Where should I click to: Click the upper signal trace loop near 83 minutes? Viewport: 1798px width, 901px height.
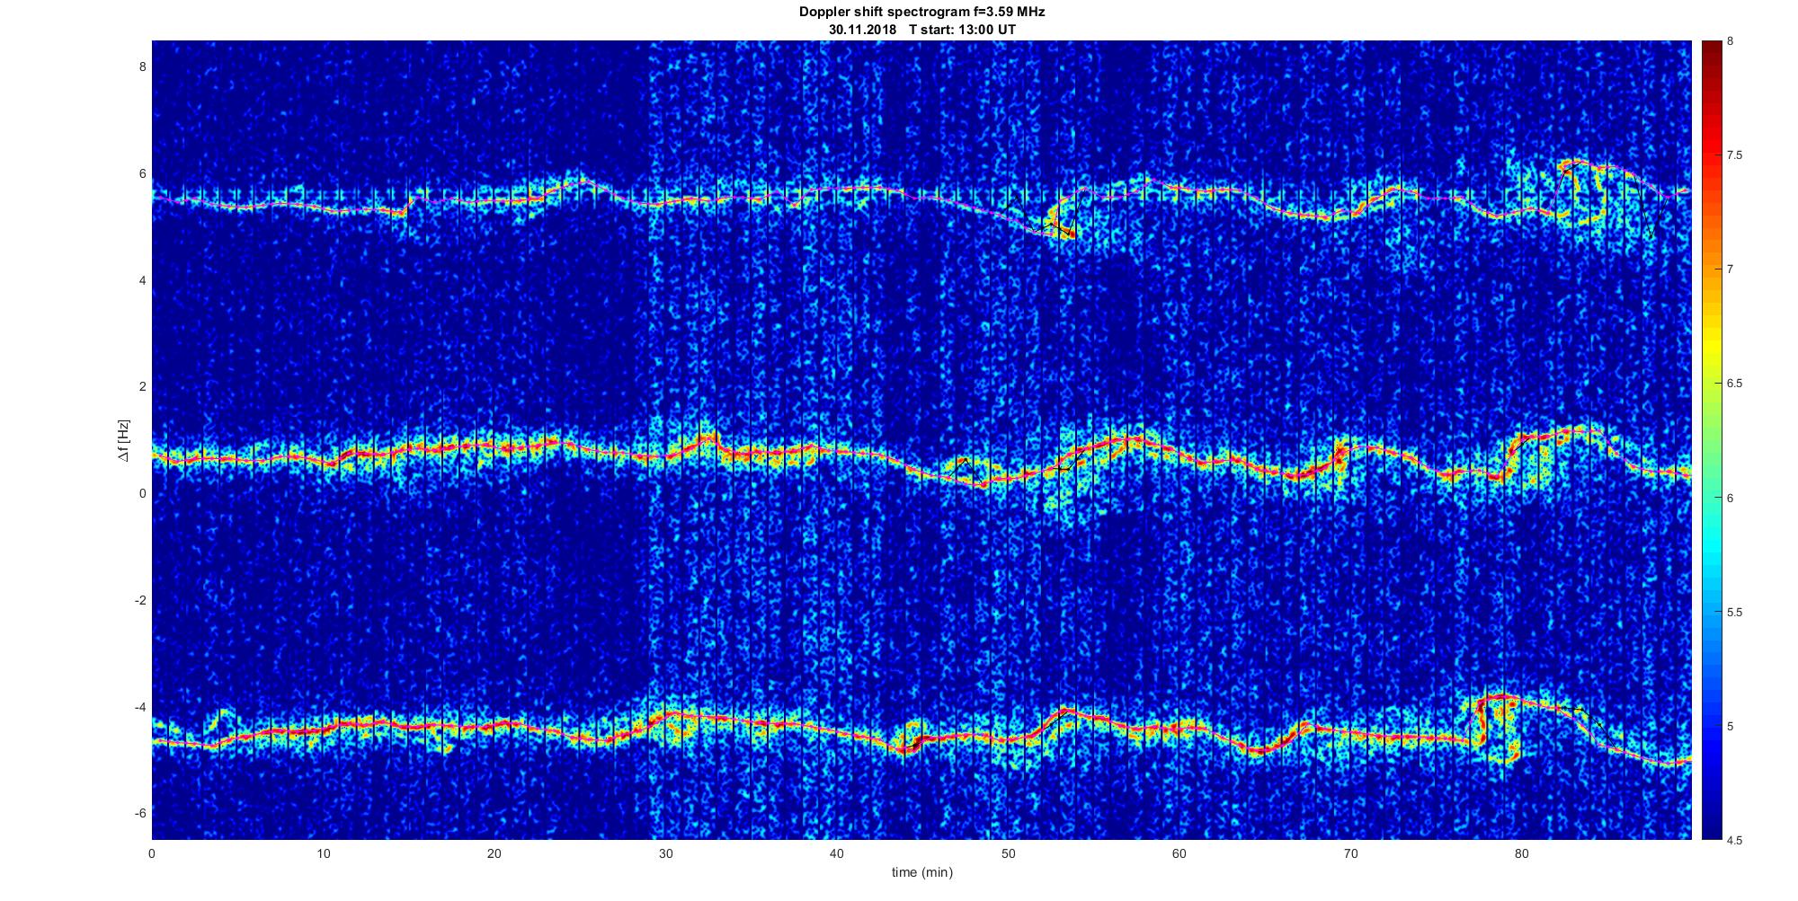(1581, 190)
